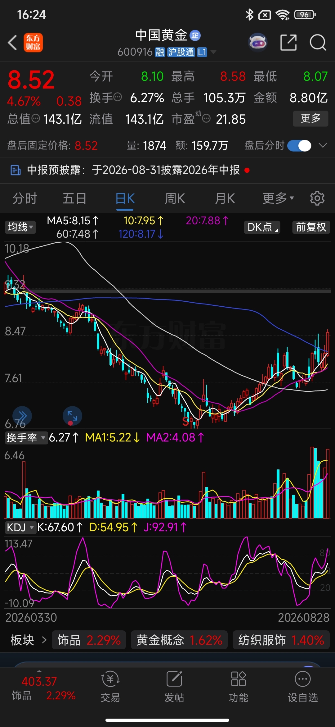Tap the 中报预披露 document icon

16,170
